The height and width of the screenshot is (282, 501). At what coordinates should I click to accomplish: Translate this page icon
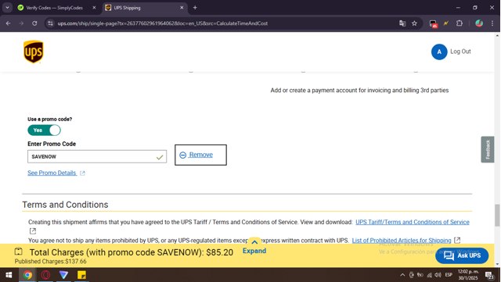pyautogui.click(x=402, y=23)
